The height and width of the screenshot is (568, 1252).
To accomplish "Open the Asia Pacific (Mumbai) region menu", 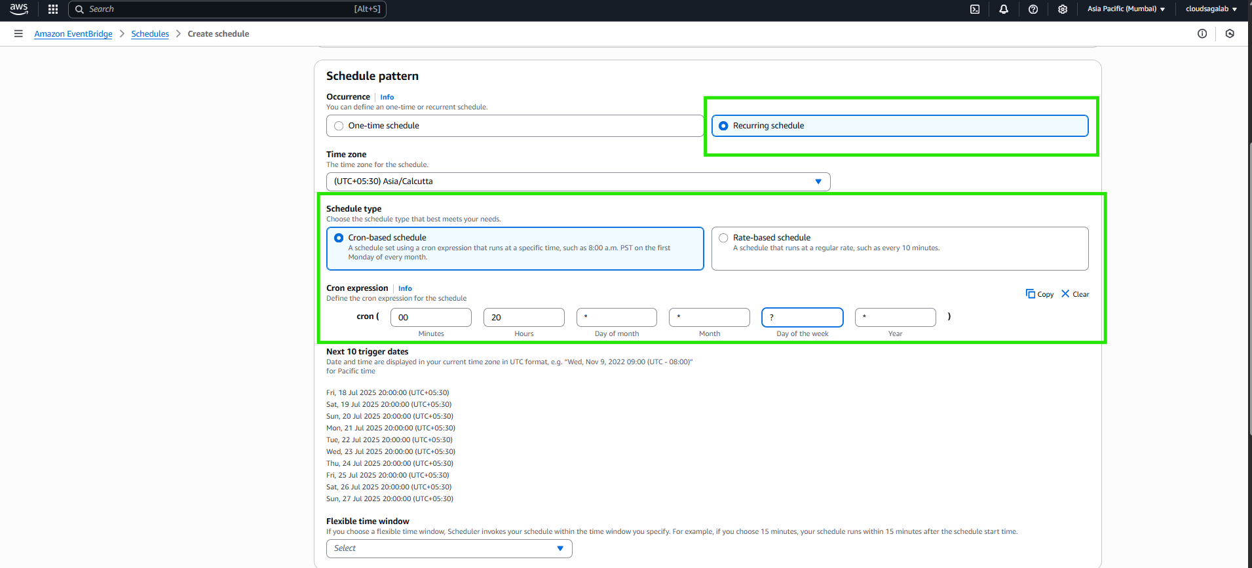I will 1126,9.
